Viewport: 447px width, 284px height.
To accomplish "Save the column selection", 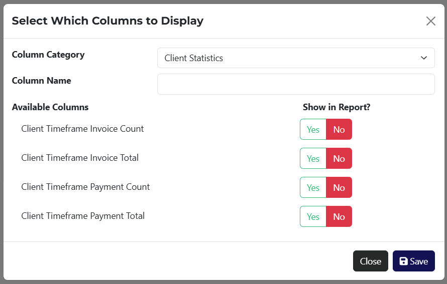I will [413, 261].
